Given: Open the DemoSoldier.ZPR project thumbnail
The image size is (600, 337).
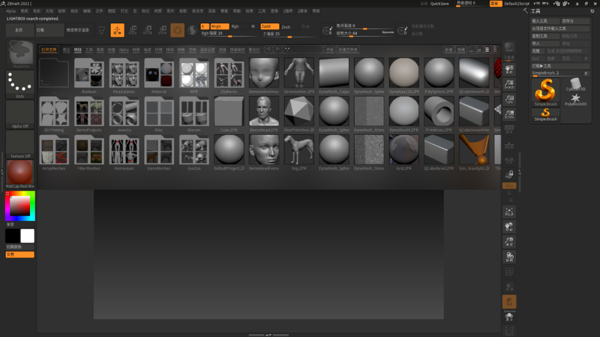Looking at the screenshot, I should pos(299,76).
